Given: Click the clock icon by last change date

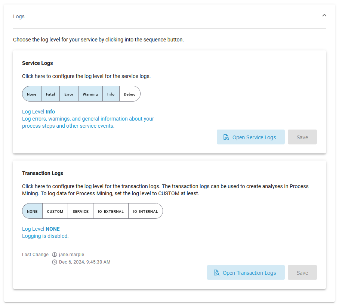Looking at the screenshot, I should 55,262.
